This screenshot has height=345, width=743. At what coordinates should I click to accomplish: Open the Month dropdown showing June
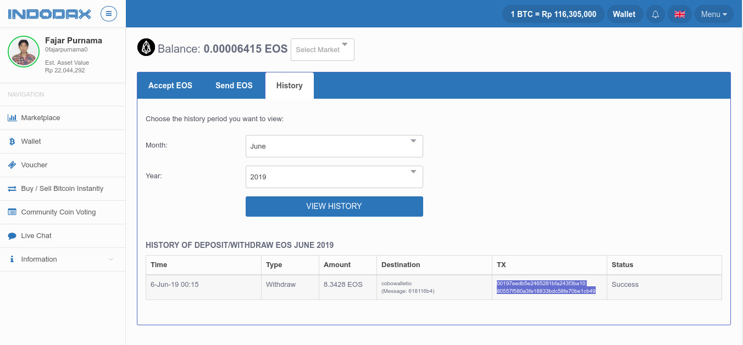pyautogui.click(x=334, y=146)
